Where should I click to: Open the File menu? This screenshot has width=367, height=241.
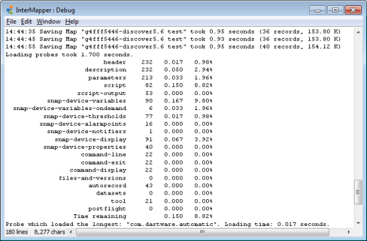coord(11,22)
